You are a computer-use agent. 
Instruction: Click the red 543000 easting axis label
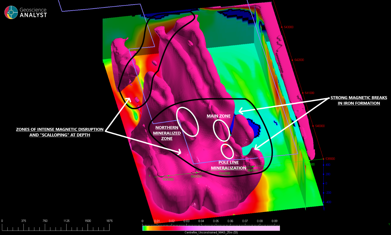click(289, 27)
